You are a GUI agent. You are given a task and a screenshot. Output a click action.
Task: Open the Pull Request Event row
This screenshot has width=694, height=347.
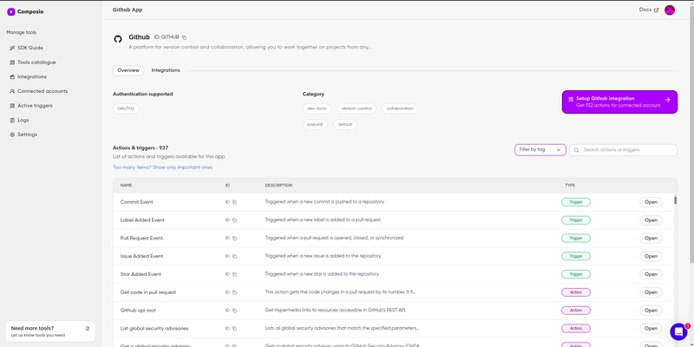[651, 238]
